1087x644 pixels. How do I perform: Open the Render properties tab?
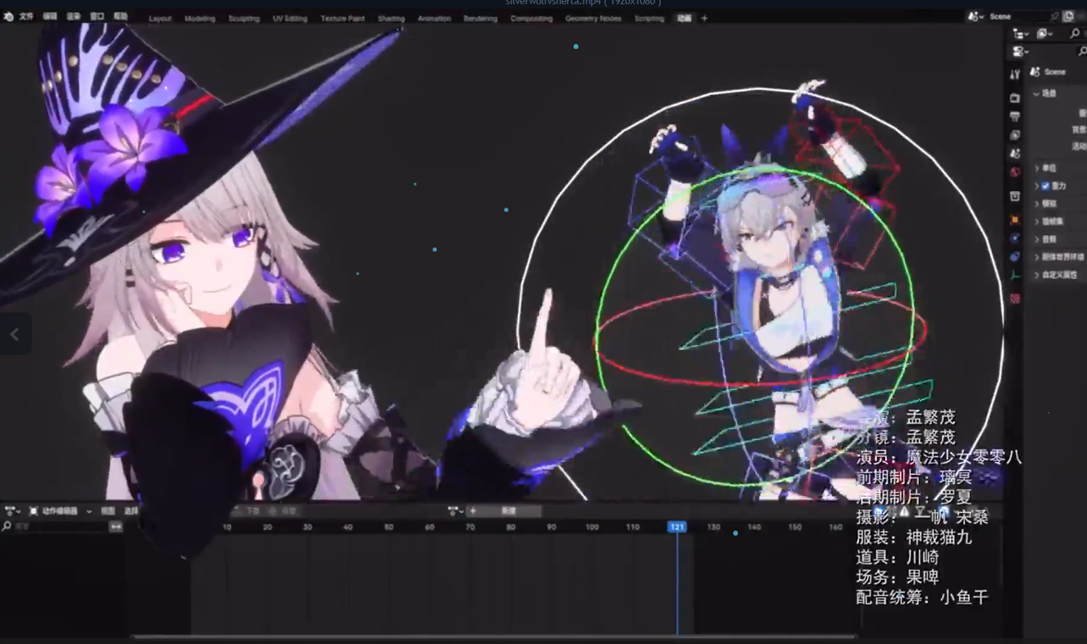click(1015, 98)
